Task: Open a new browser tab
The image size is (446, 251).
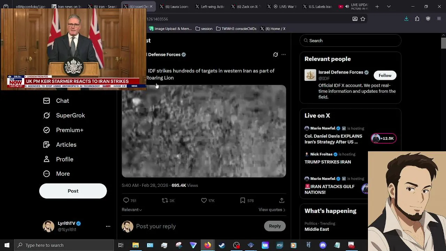Action: 377,6
